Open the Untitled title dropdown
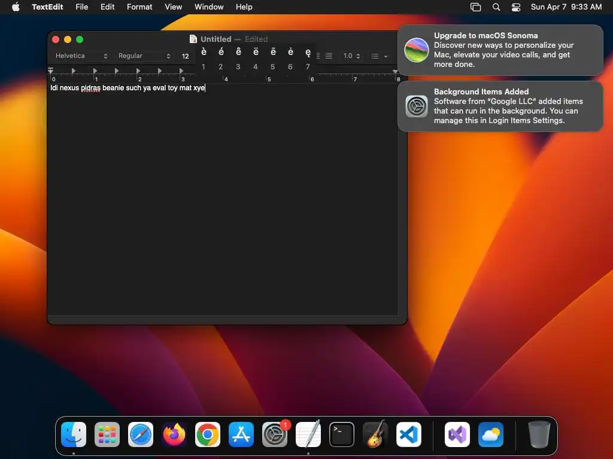The width and height of the screenshot is (613, 459). (x=216, y=39)
